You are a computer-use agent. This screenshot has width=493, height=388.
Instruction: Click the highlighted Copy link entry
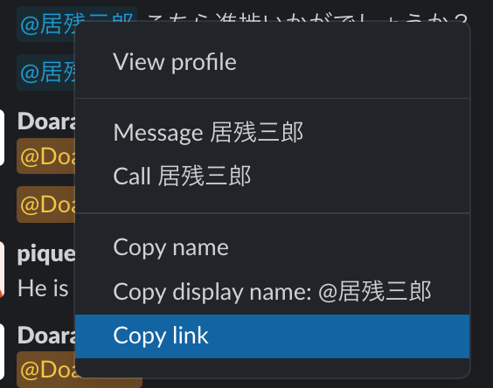click(x=272, y=336)
